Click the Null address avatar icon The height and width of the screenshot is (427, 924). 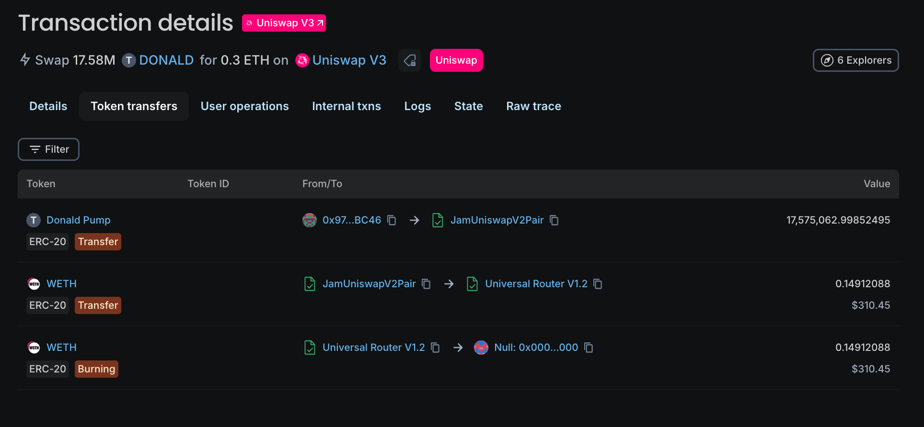(481, 348)
